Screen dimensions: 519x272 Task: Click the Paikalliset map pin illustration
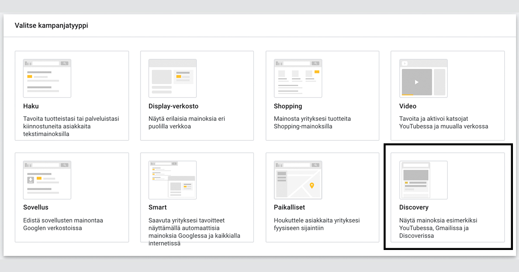311,186
